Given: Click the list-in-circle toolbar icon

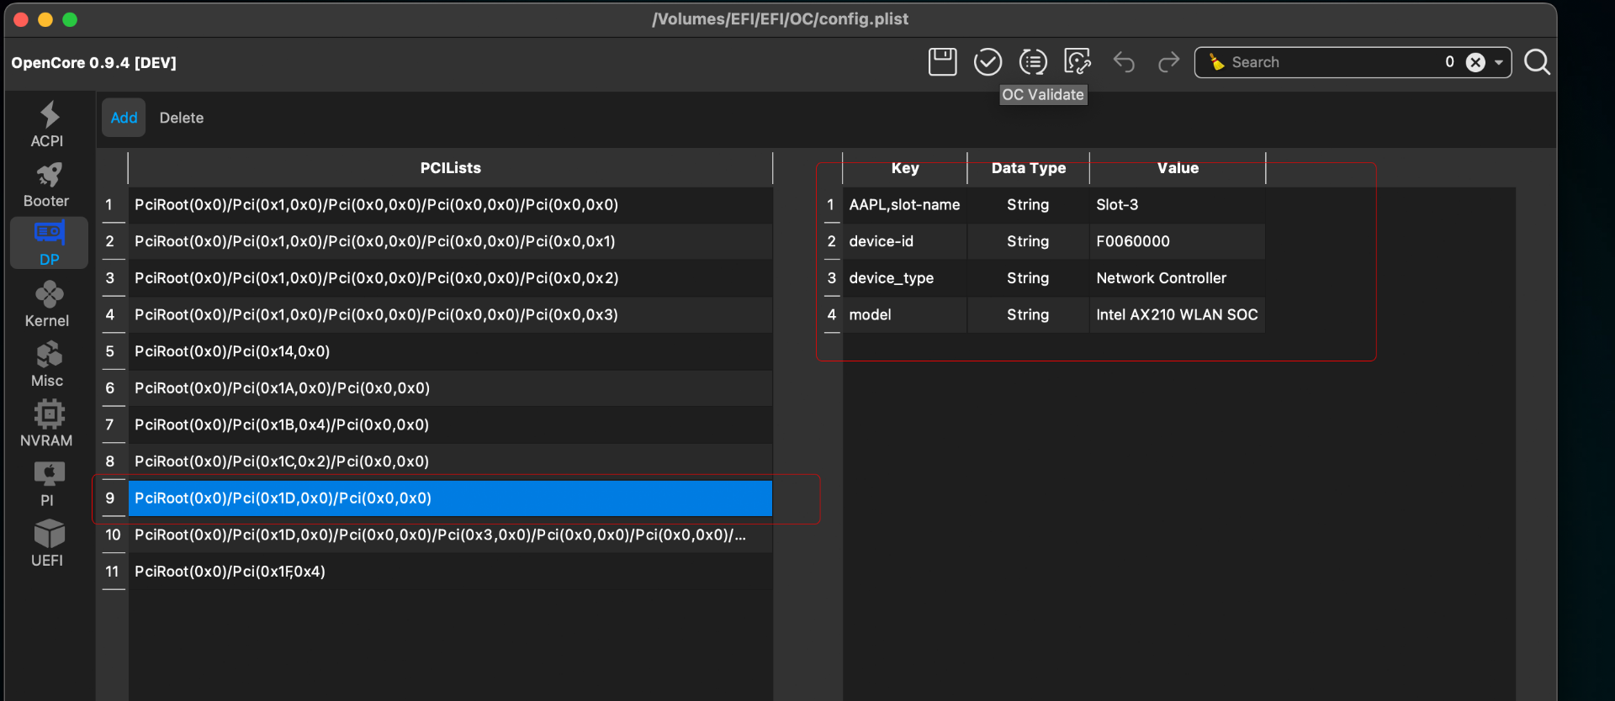Looking at the screenshot, I should pos(1033,62).
